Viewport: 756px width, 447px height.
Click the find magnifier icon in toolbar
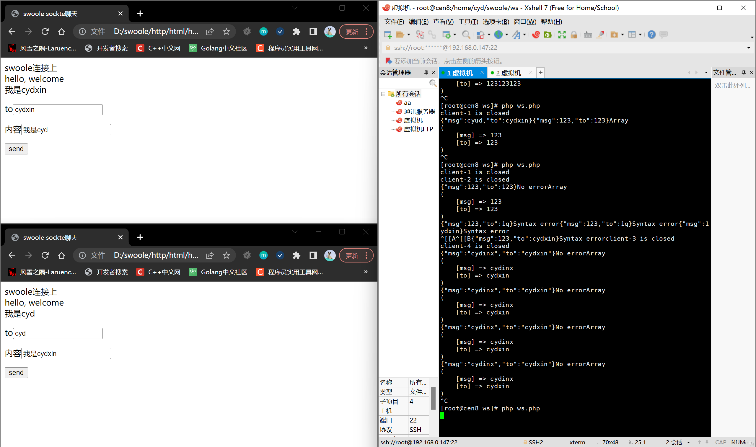click(x=466, y=35)
